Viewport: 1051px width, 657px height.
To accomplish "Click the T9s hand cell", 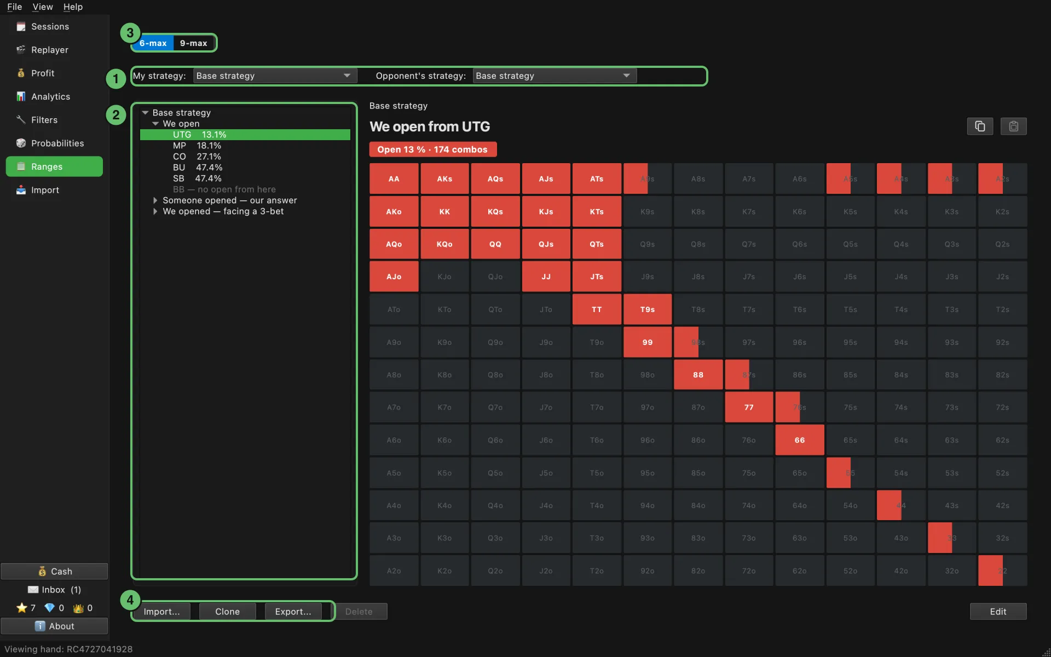I will point(648,309).
